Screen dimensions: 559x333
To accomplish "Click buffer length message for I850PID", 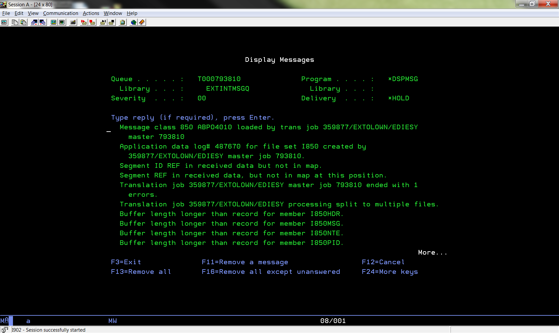I will (x=231, y=243).
